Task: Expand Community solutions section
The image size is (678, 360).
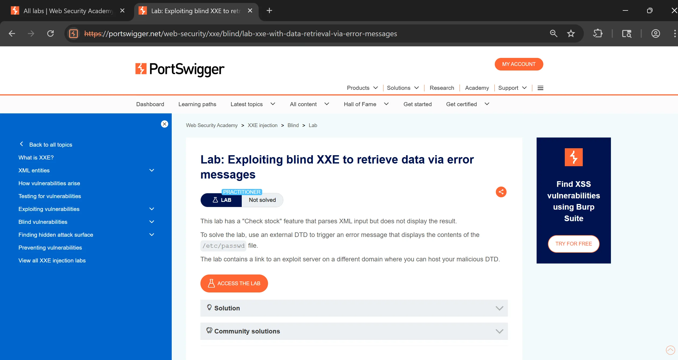Action: pos(354,331)
